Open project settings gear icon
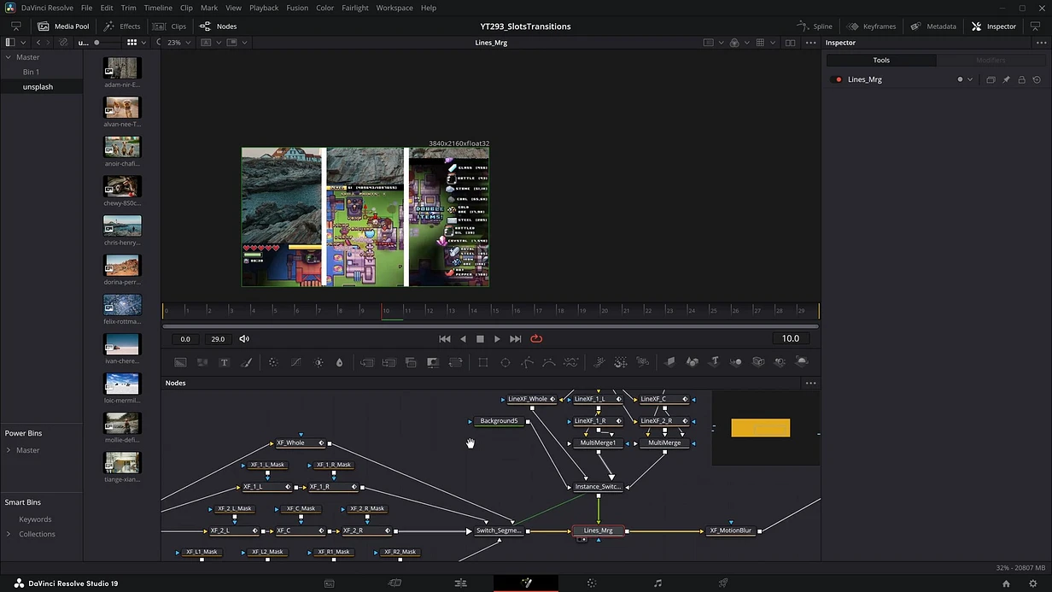 click(1032, 583)
